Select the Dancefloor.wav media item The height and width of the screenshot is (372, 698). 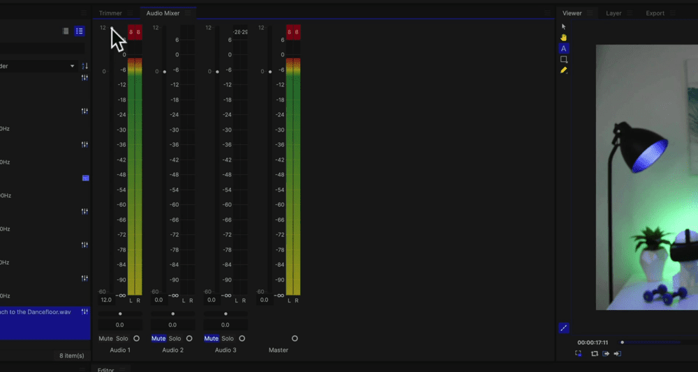45,323
